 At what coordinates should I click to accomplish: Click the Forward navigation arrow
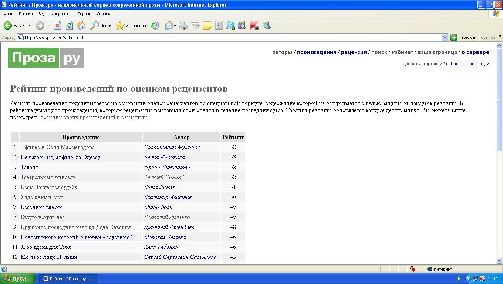[x=40, y=26]
